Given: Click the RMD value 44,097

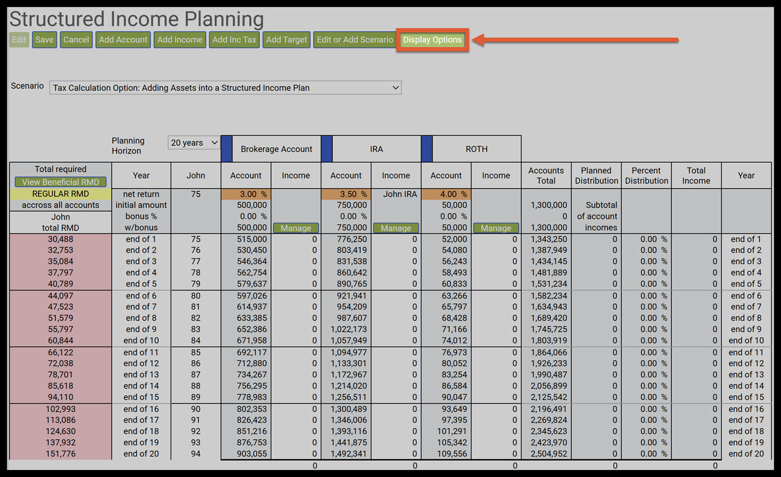Looking at the screenshot, I should 61,296.
